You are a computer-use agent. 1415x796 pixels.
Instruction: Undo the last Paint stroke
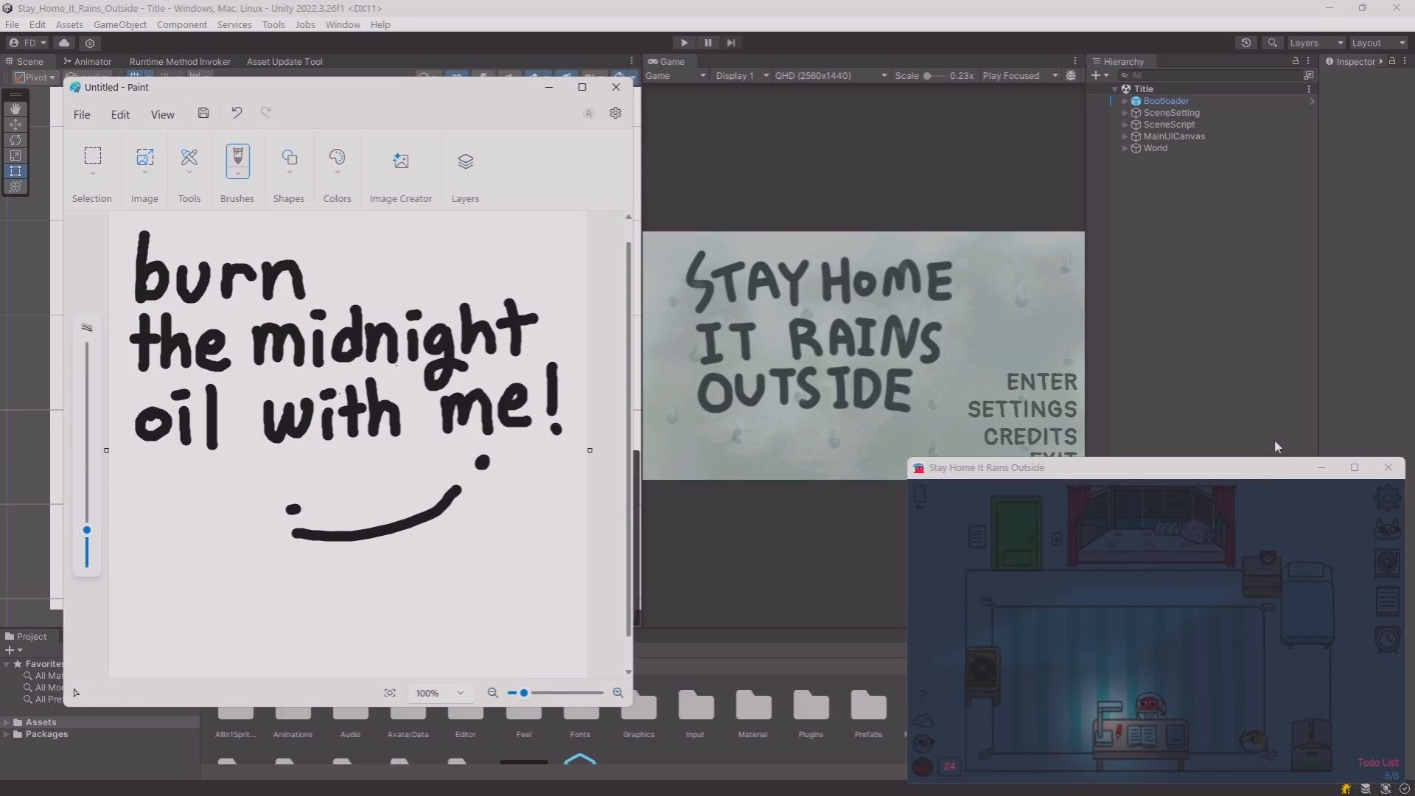point(237,113)
